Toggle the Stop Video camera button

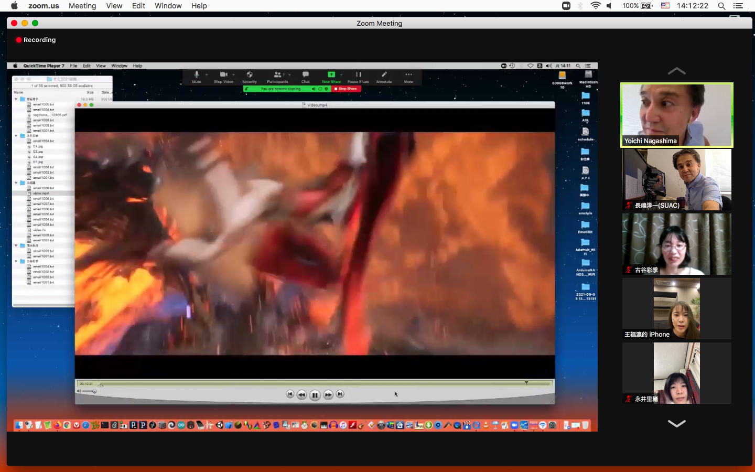coord(223,75)
